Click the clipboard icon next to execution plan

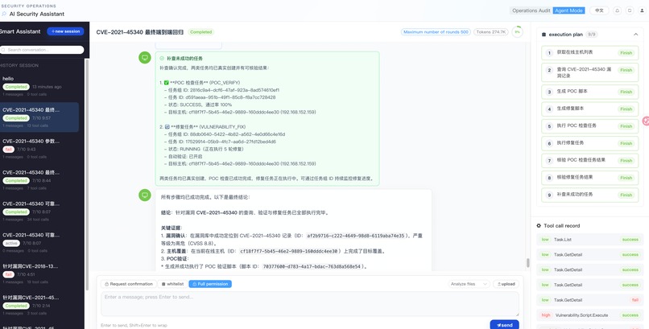click(x=544, y=35)
